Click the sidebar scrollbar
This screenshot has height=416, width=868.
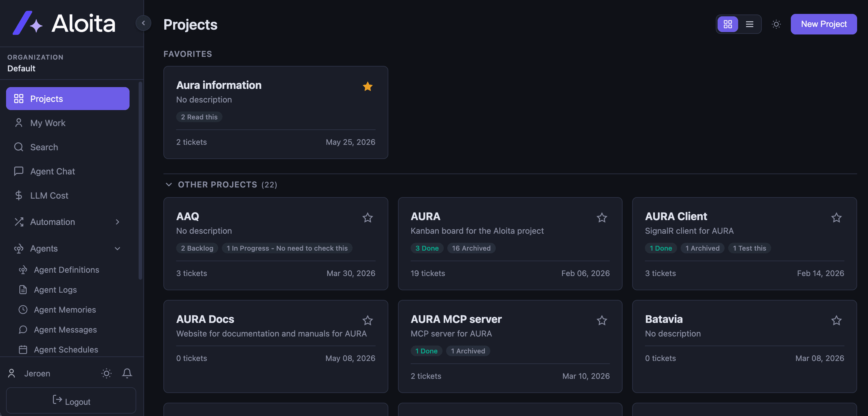[x=140, y=181]
